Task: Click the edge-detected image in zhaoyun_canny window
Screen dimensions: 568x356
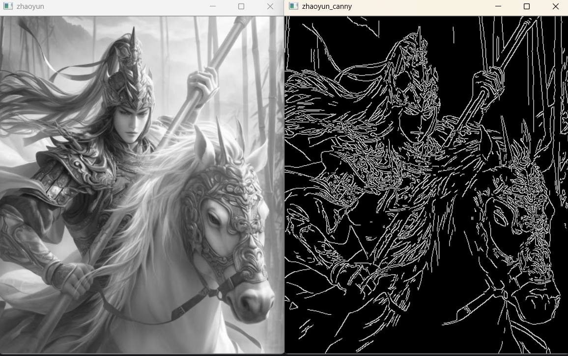Action: 426,185
